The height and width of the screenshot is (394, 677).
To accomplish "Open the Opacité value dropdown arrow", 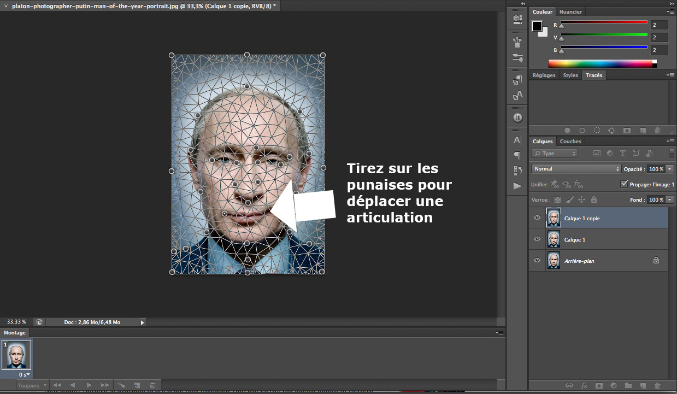I will [x=670, y=169].
